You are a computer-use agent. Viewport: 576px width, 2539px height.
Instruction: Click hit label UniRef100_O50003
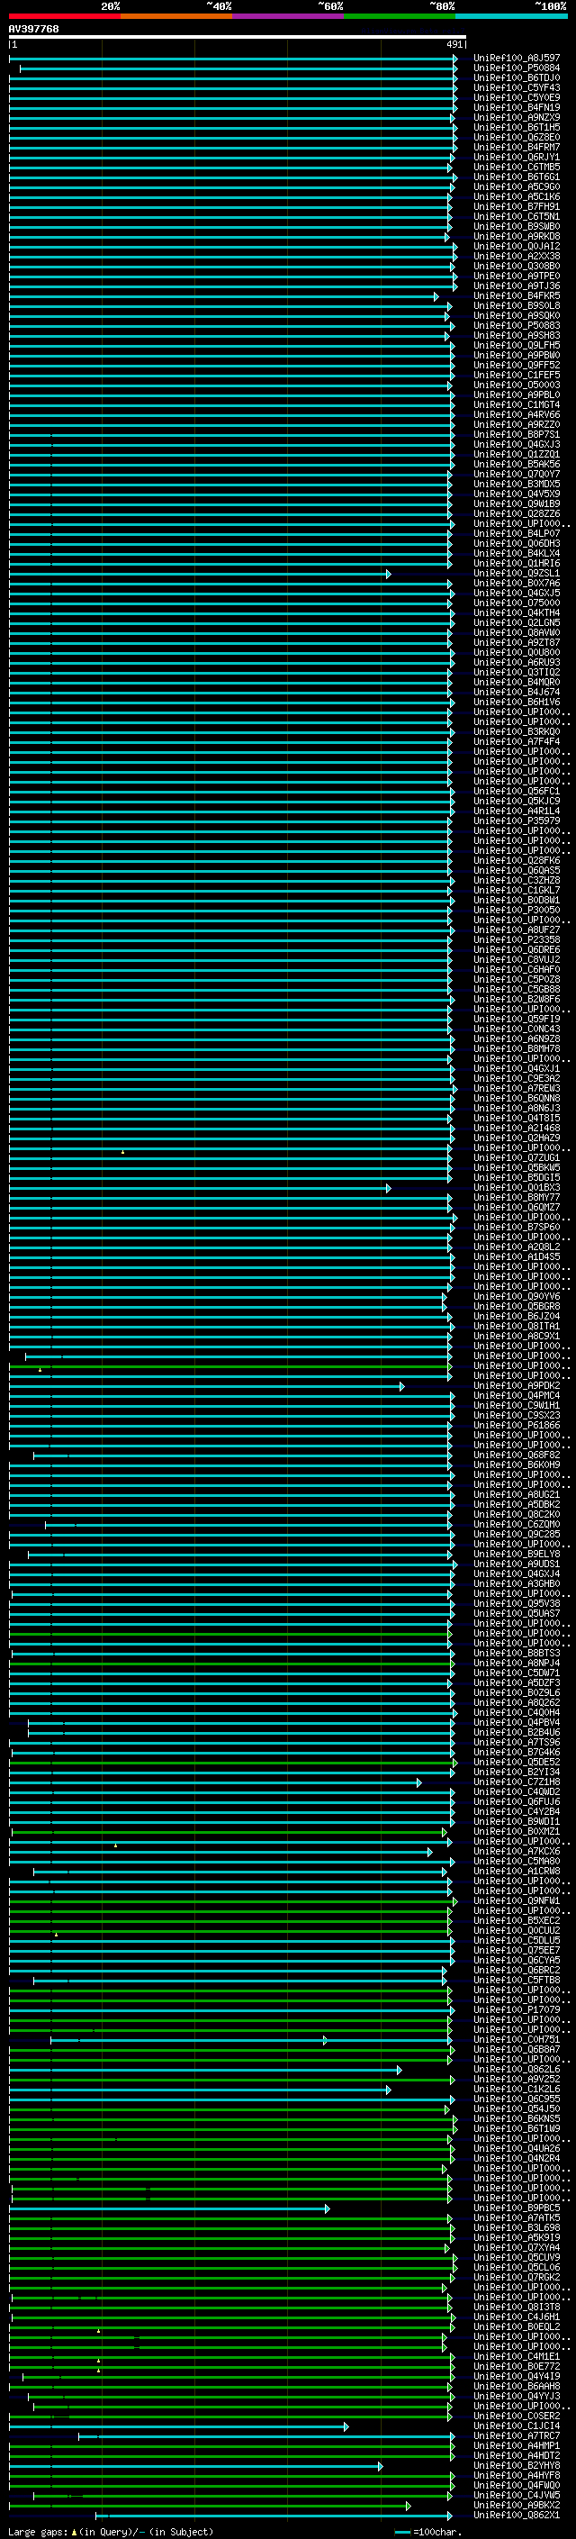point(517,385)
